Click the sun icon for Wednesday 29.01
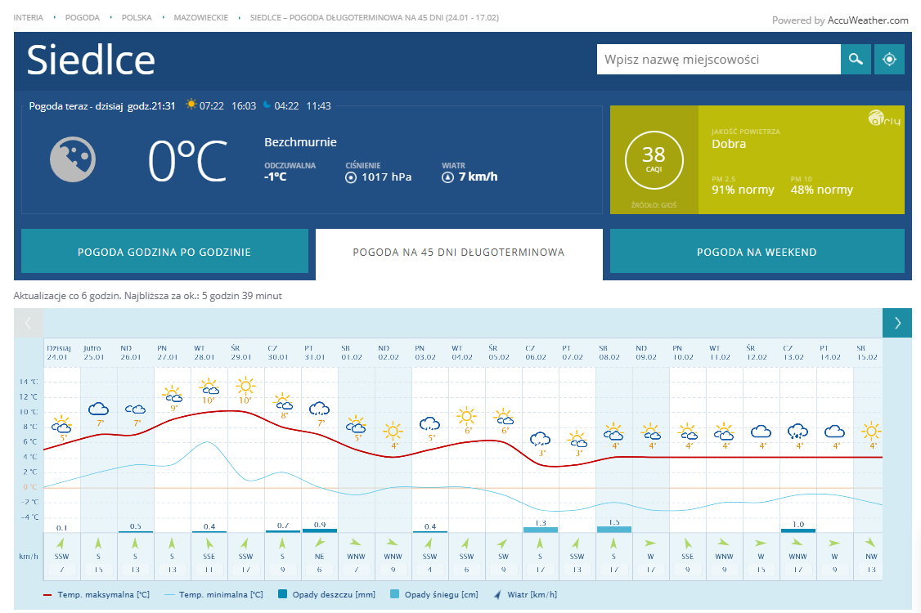 click(x=245, y=385)
